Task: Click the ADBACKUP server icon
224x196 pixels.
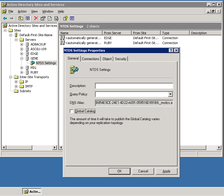Action: click(x=27, y=44)
